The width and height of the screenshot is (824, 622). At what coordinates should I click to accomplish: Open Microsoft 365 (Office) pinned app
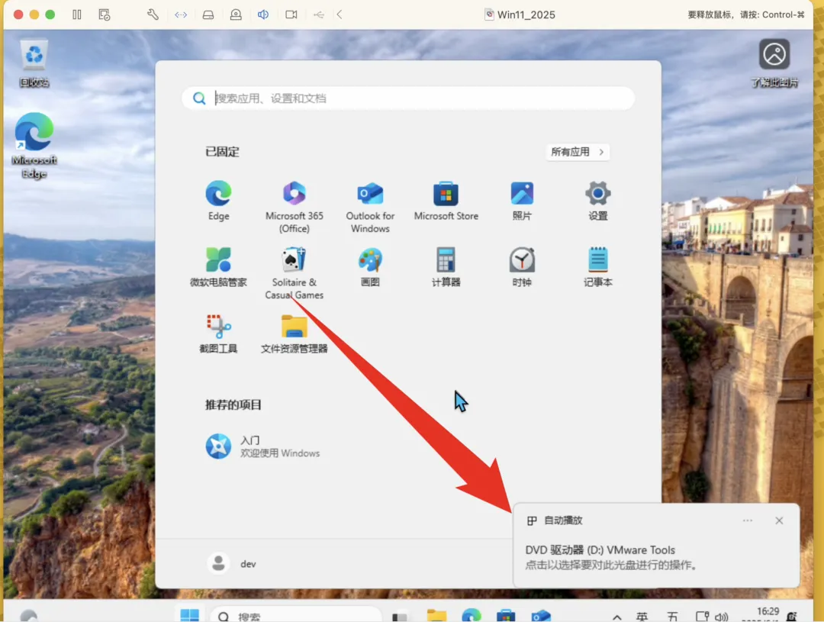coord(295,207)
